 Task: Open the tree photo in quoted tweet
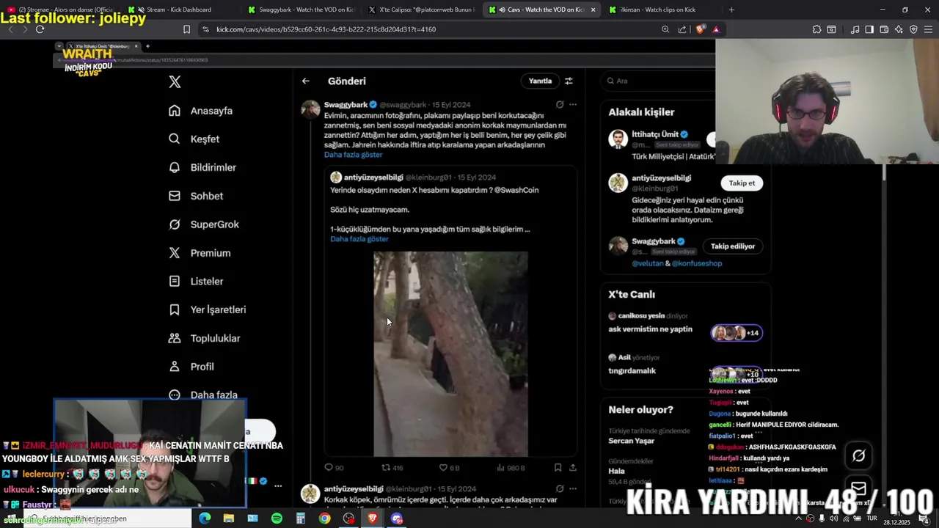point(450,354)
